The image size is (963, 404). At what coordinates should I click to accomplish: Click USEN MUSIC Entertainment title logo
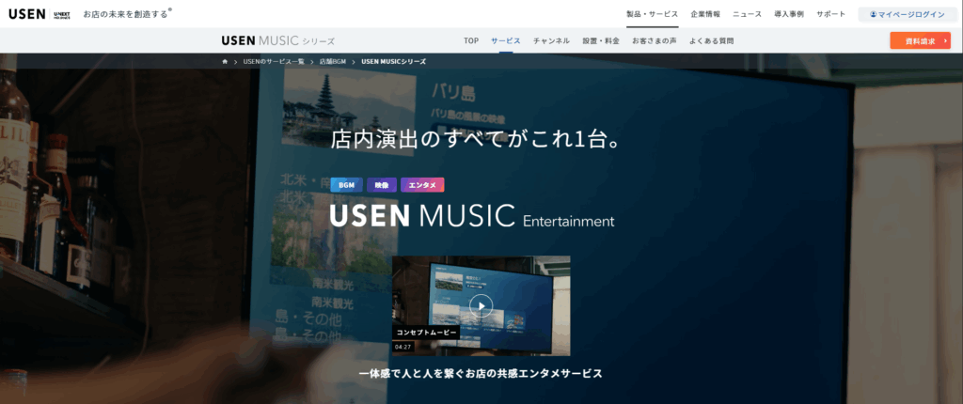click(x=472, y=215)
